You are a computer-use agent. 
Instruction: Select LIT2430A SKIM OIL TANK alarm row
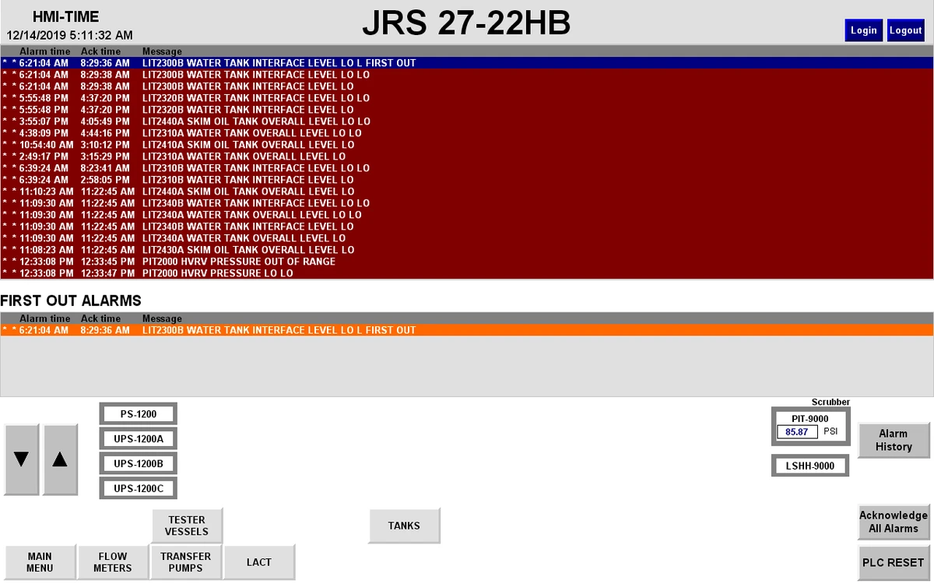[x=467, y=250]
